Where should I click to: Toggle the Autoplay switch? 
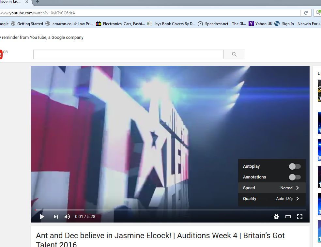coord(295,166)
